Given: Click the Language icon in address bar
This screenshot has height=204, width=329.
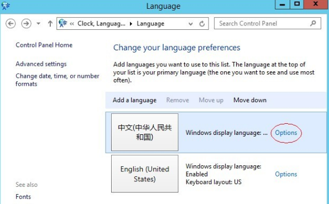Looking at the screenshot, I should point(62,23).
